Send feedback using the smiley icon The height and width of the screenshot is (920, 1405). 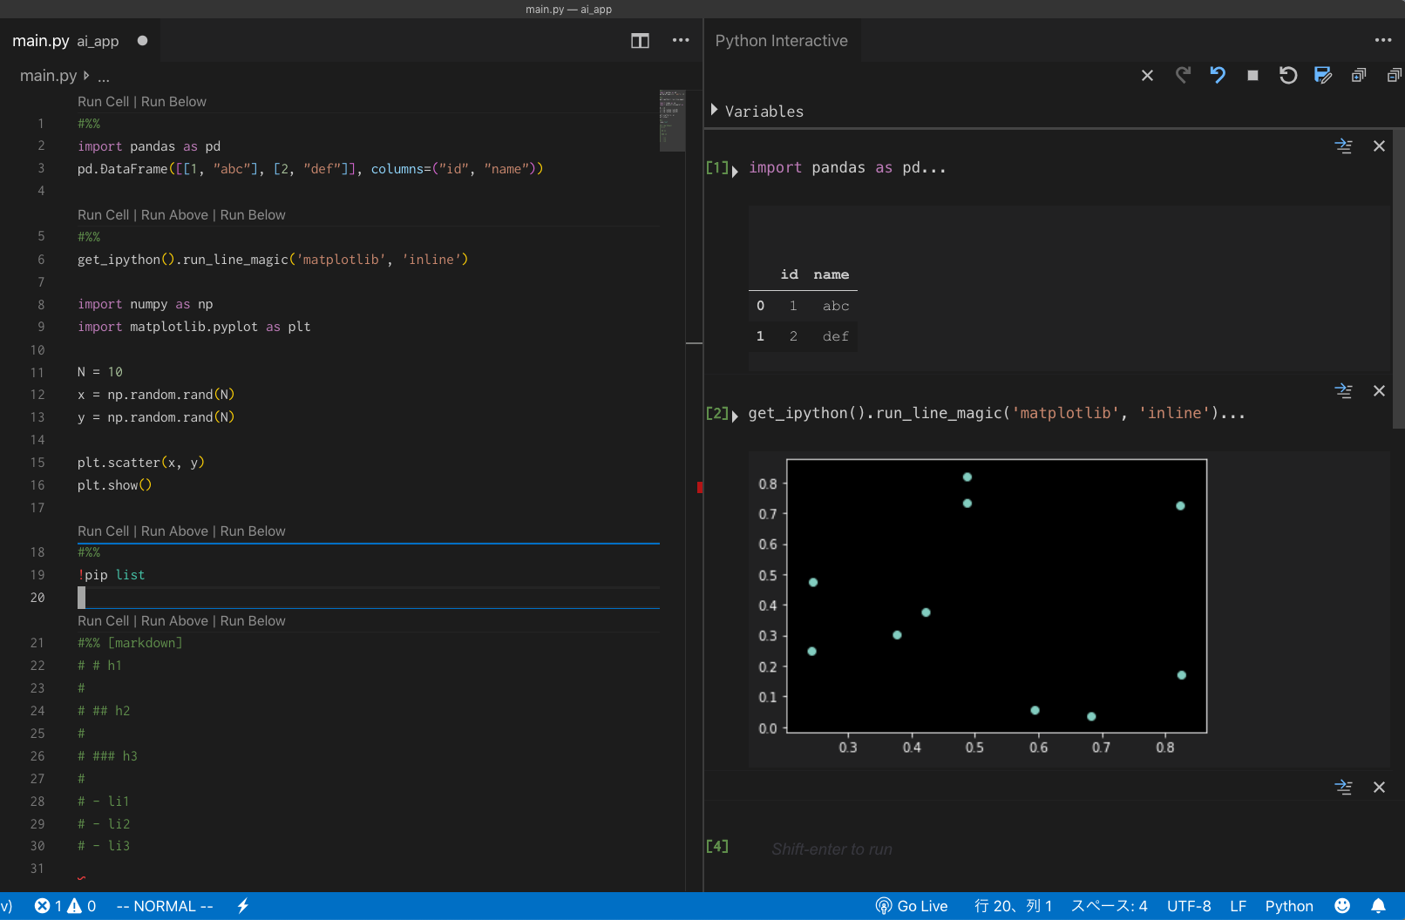(x=1343, y=905)
